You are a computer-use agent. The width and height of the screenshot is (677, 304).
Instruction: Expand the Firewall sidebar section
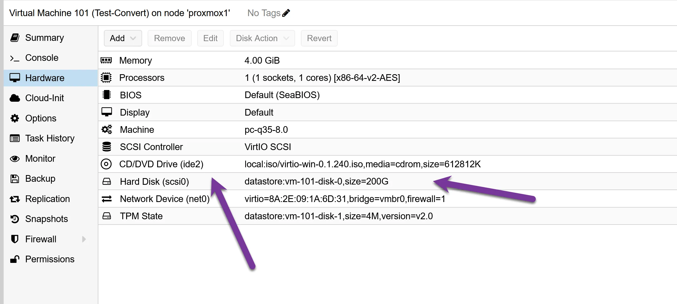pyautogui.click(x=84, y=239)
